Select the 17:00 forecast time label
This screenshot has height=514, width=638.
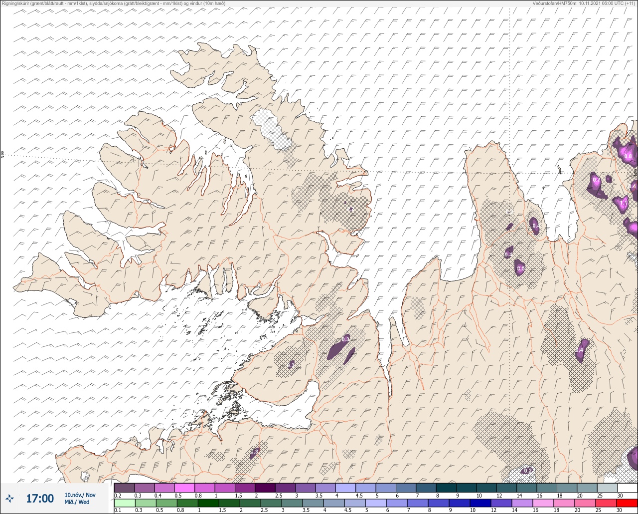[40, 499]
